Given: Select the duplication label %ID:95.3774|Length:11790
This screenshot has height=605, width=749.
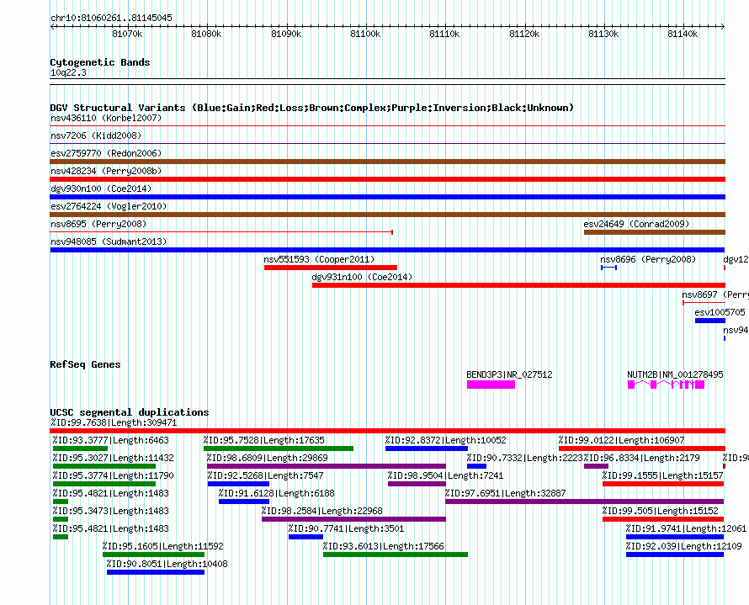Looking at the screenshot, I should click(114, 475).
